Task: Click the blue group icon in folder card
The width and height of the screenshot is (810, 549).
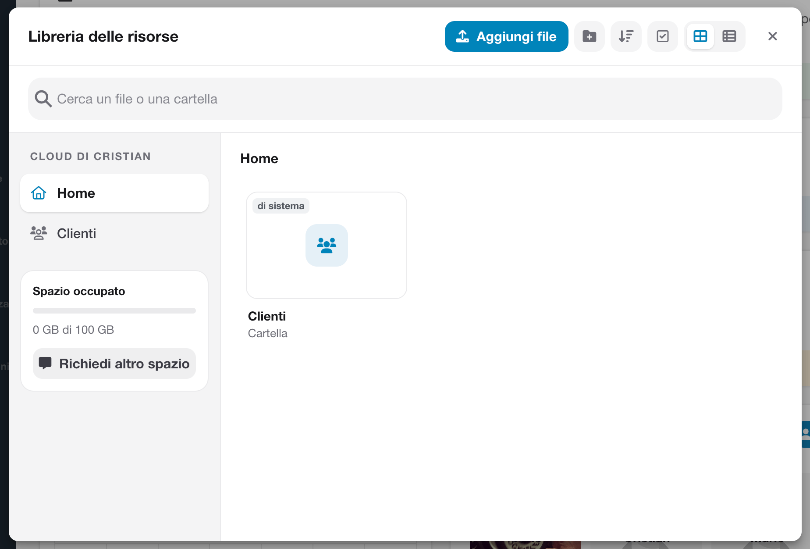Action: pos(327,245)
